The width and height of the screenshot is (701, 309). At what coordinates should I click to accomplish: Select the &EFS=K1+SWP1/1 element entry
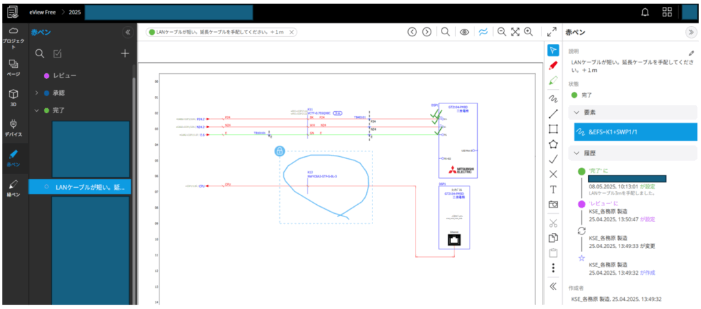tap(630, 132)
